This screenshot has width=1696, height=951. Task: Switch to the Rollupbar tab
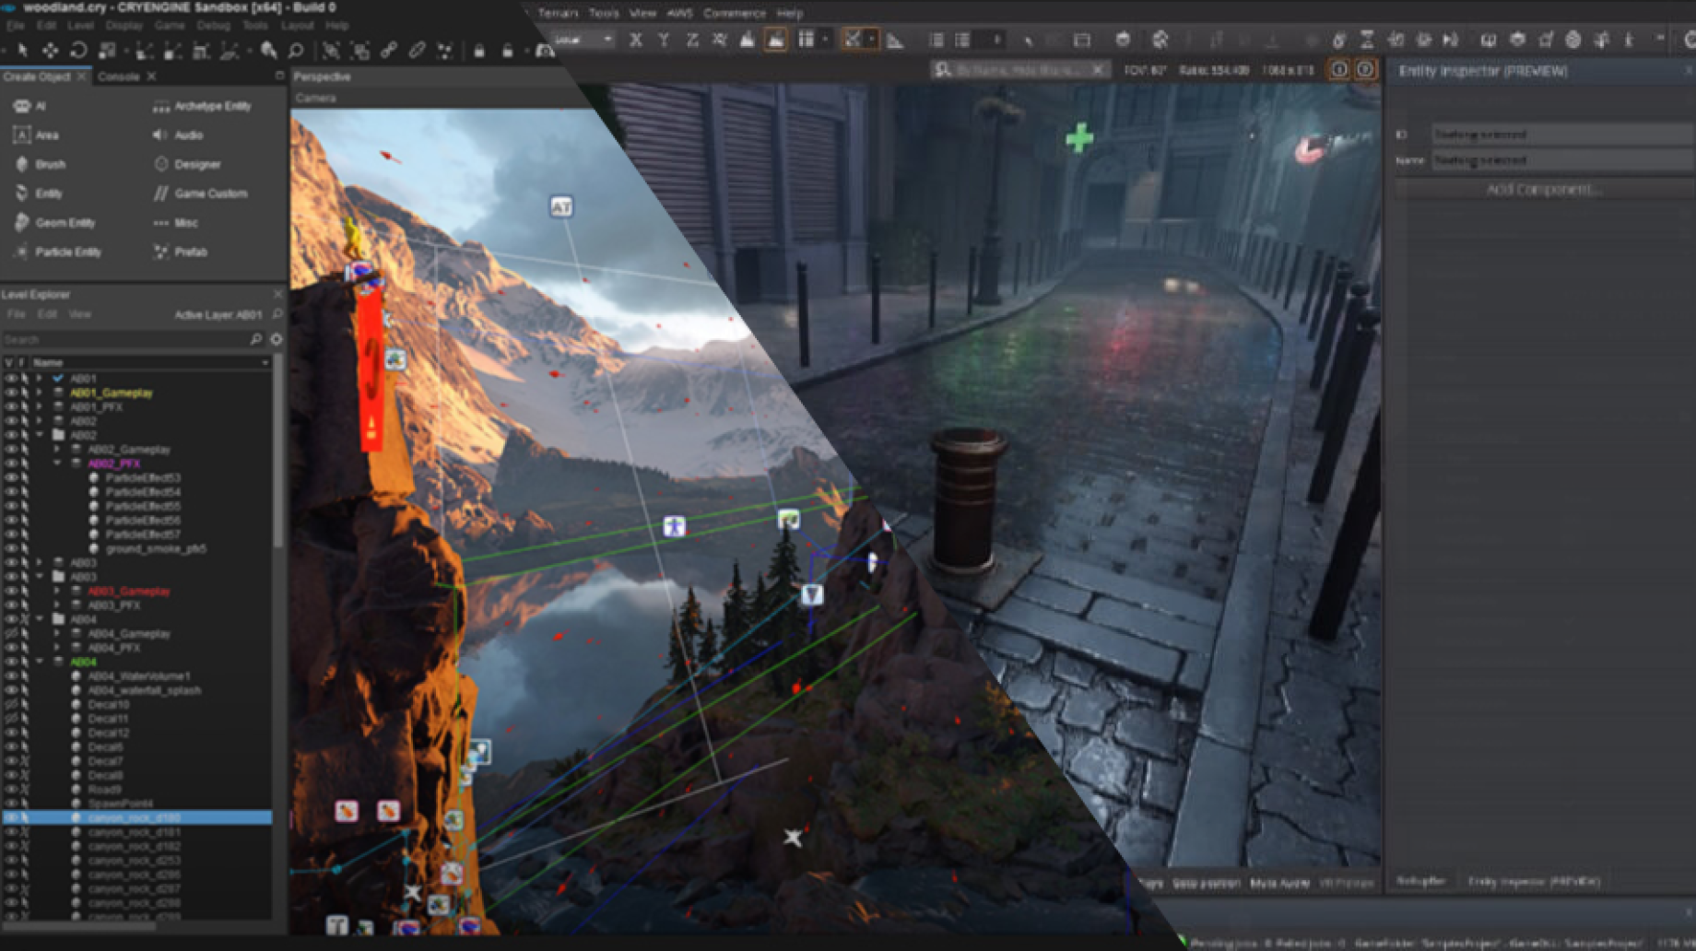[x=1420, y=881]
